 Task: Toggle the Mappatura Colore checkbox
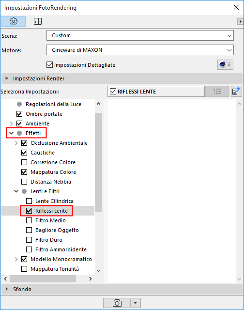[24, 172]
